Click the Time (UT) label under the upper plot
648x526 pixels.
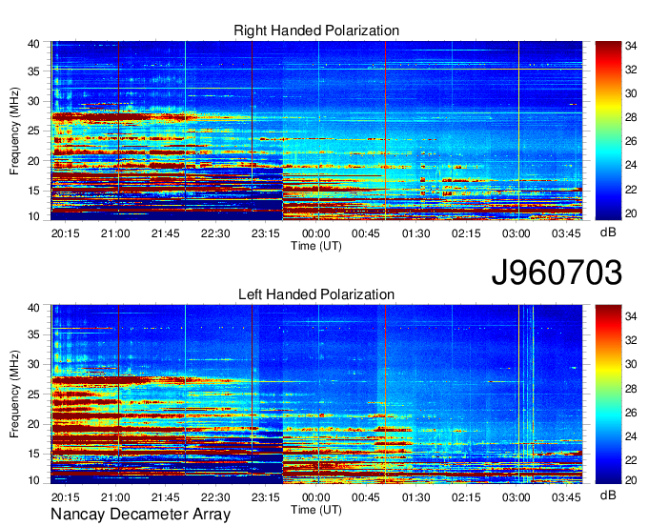[316, 246]
